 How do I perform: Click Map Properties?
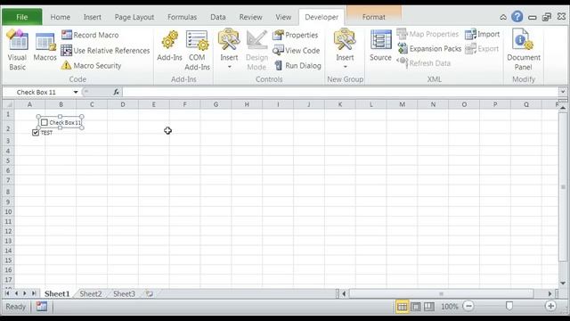tap(427, 34)
